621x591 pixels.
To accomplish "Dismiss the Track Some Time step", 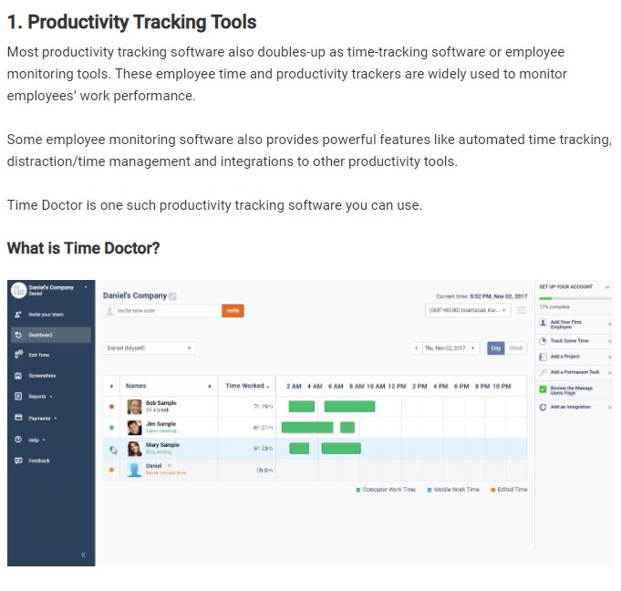I will click(609, 341).
